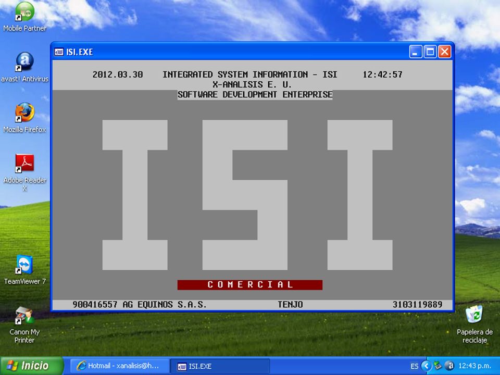Open Papelera de reciclaje icon

(x=474, y=324)
